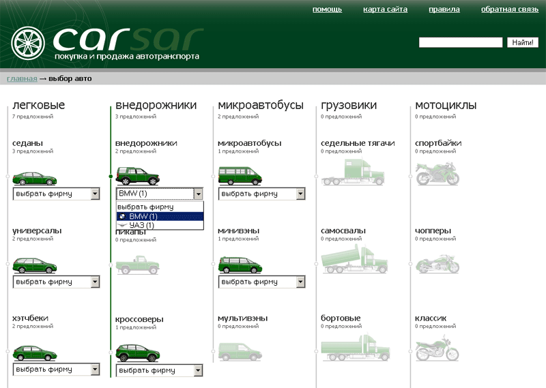Click the search text field

point(460,42)
